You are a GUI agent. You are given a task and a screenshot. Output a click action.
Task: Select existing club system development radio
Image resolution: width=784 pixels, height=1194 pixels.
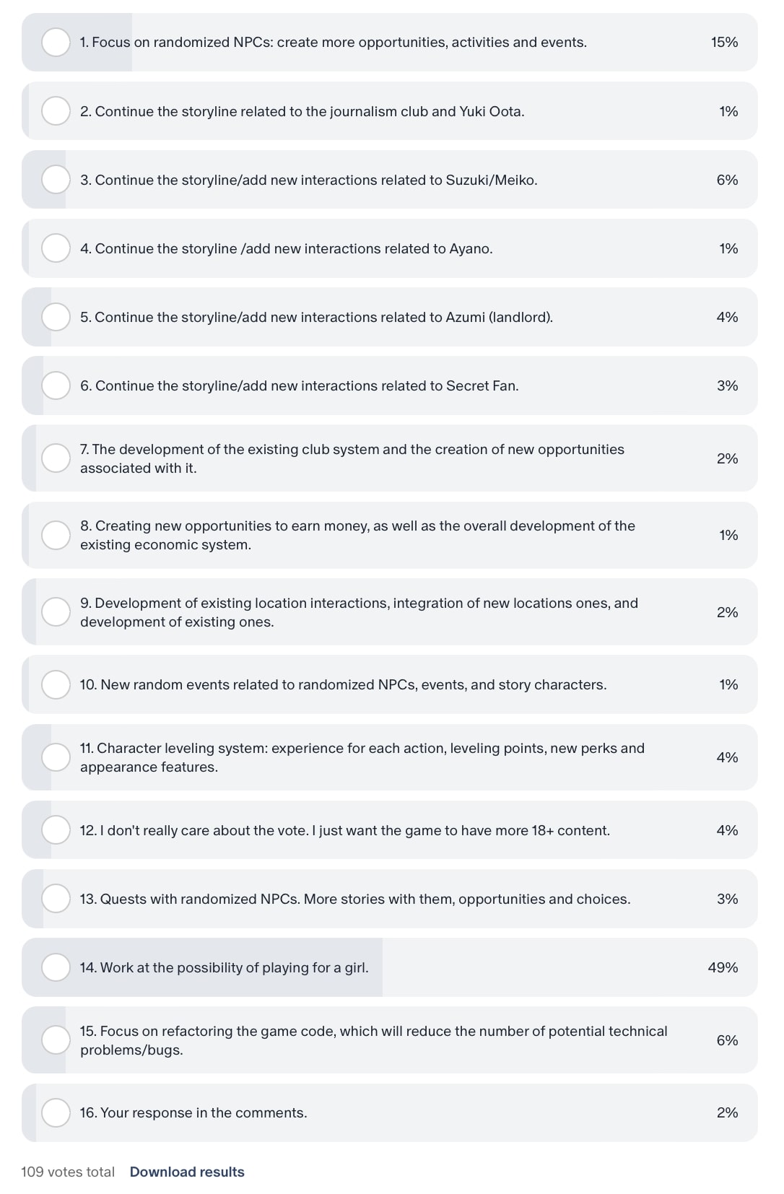(x=56, y=458)
